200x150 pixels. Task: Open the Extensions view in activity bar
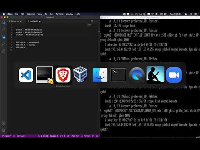point(3,51)
